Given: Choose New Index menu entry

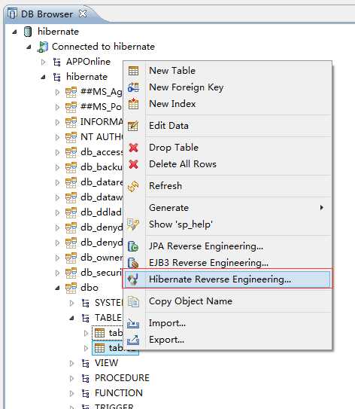Looking at the screenshot, I should [x=228, y=104].
